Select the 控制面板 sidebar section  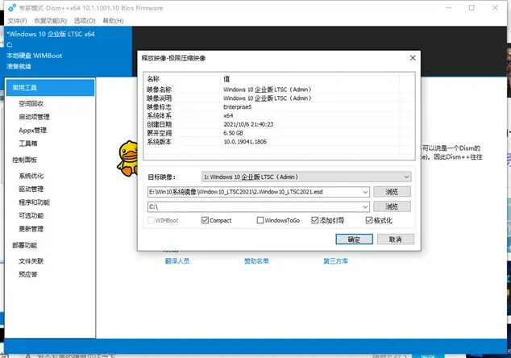point(24,160)
